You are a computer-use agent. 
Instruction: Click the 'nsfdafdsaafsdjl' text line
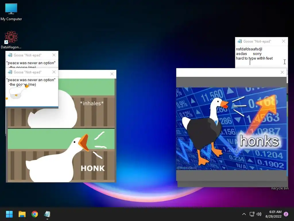249,49
